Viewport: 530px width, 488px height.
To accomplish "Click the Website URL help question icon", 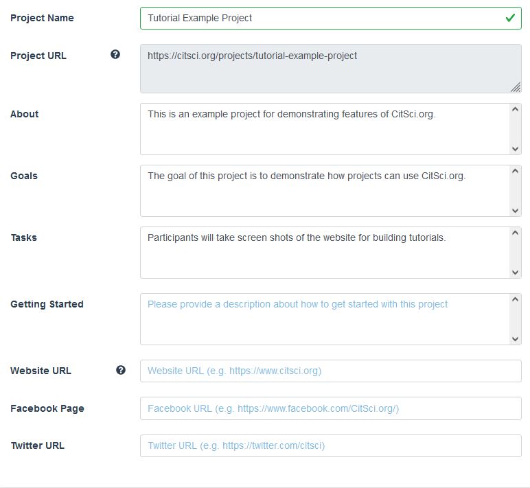I will (121, 370).
